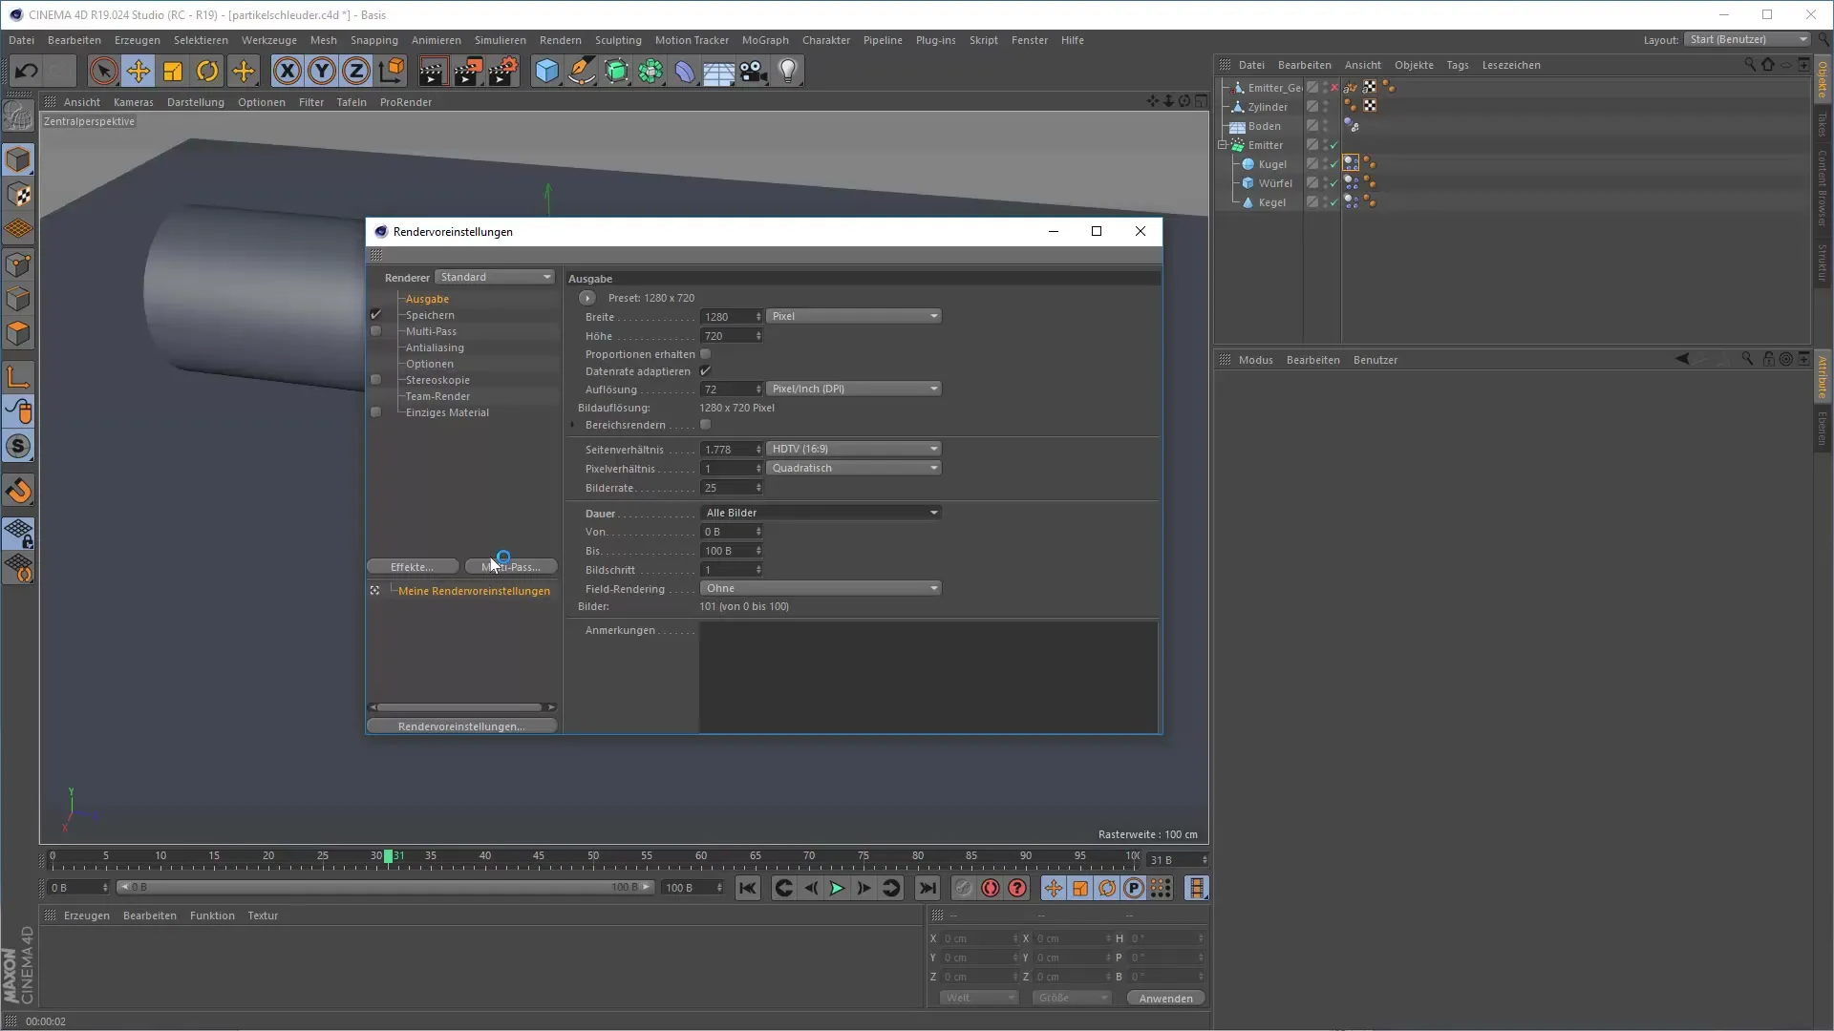Activate the Move tool
This screenshot has height=1031, width=1834.
pos(138,71)
